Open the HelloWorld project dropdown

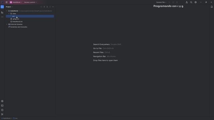point(16,2)
